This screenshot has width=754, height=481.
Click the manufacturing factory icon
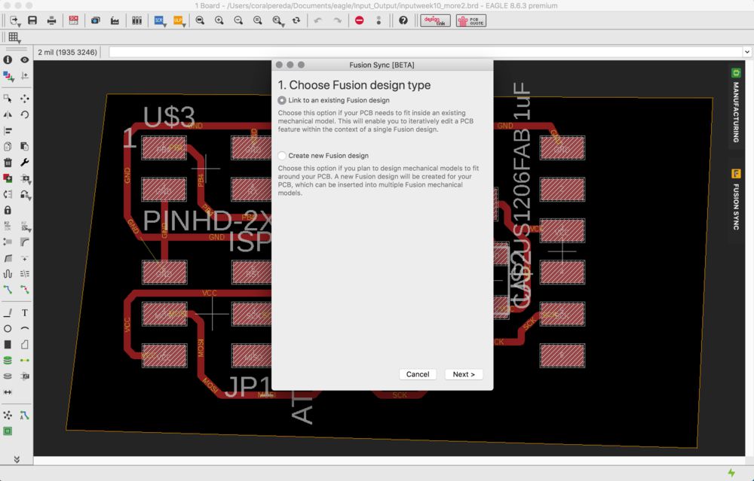[115, 20]
